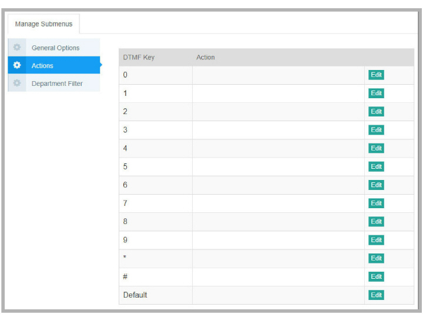
Task: Open the Department Filter section
Action: click(x=57, y=84)
